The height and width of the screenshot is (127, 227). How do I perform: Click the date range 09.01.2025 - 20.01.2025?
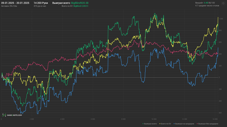(15, 3)
